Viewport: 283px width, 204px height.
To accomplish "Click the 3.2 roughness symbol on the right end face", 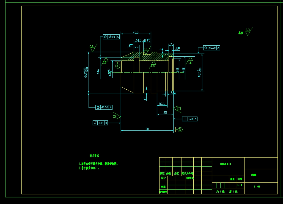I will [177, 109].
